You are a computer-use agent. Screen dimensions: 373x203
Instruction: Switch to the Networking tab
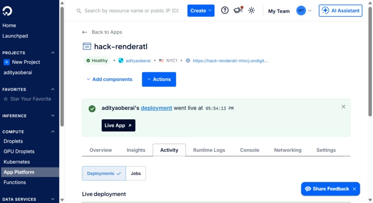coord(287,150)
